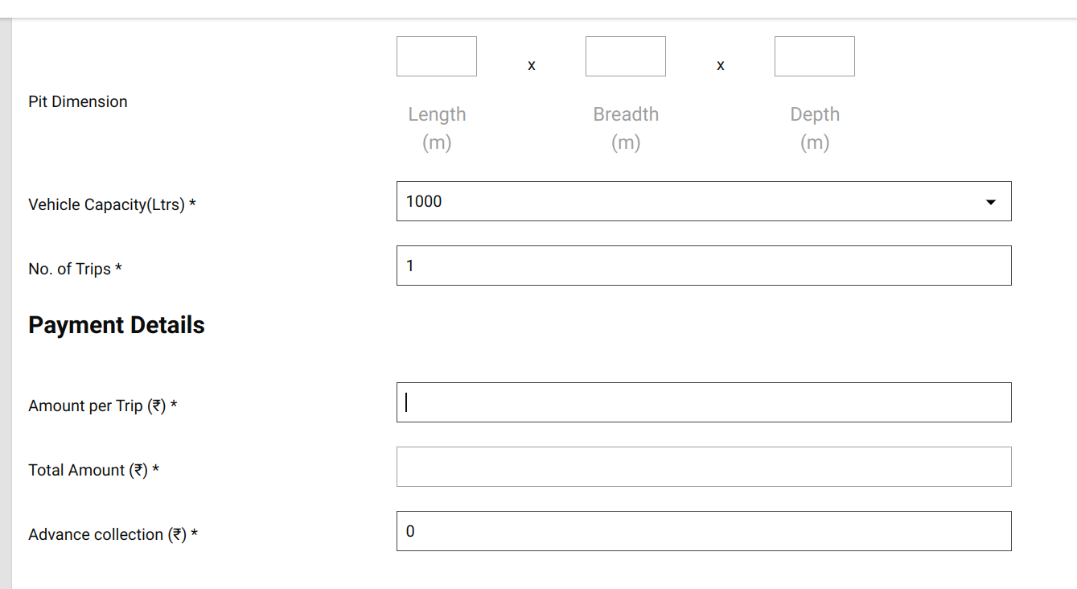1077x589 pixels.
Task: Click the pit Length input box
Action: tap(437, 56)
